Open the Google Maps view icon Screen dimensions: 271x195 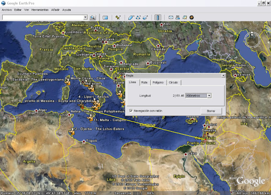(185, 17)
